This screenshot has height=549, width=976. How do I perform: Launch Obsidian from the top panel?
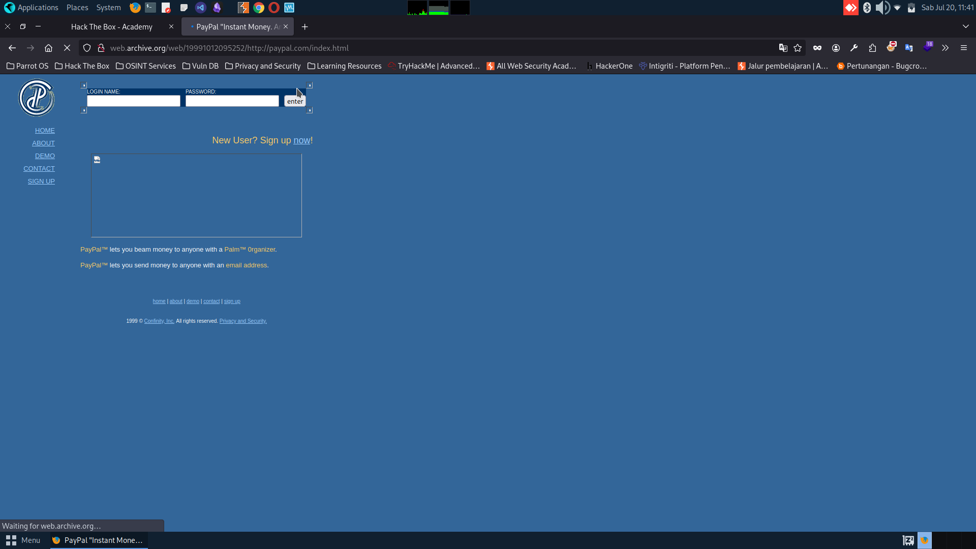coord(217,8)
